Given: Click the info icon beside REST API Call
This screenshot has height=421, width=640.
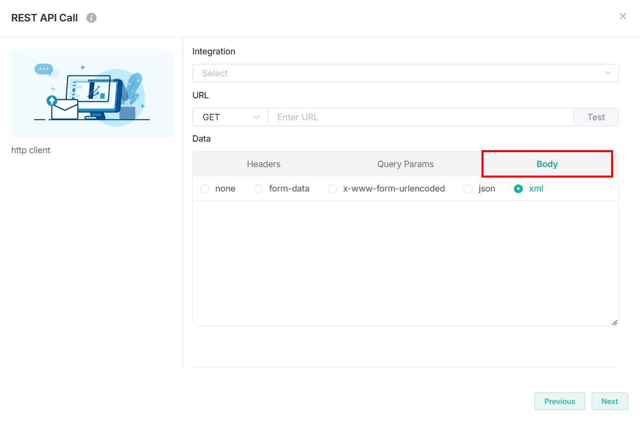Looking at the screenshot, I should 91,18.
